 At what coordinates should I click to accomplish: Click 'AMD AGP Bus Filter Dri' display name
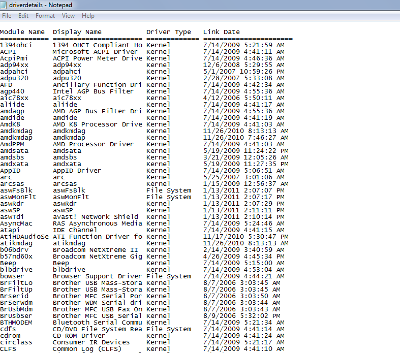pyautogui.click(x=97, y=111)
